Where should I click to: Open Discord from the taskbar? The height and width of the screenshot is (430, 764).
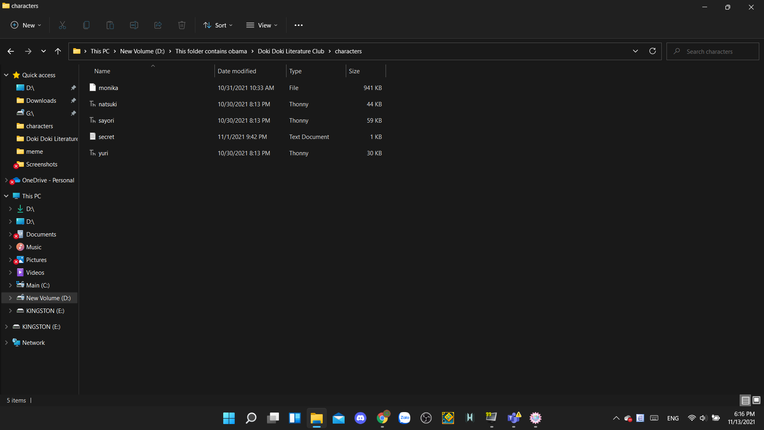coord(360,418)
